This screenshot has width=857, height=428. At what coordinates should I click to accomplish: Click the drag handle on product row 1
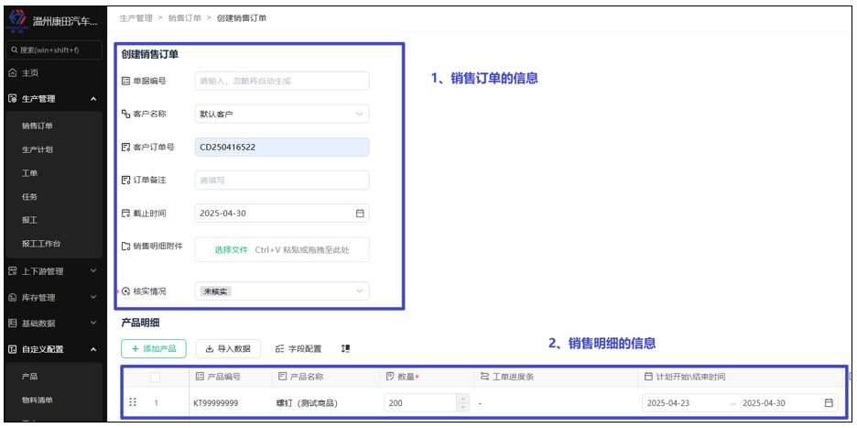(x=133, y=402)
